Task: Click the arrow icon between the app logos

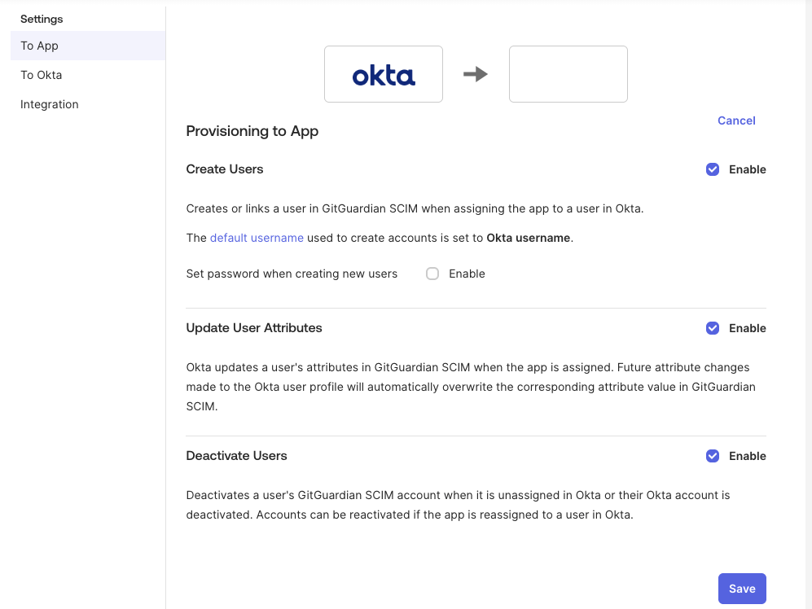Action: pos(476,73)
